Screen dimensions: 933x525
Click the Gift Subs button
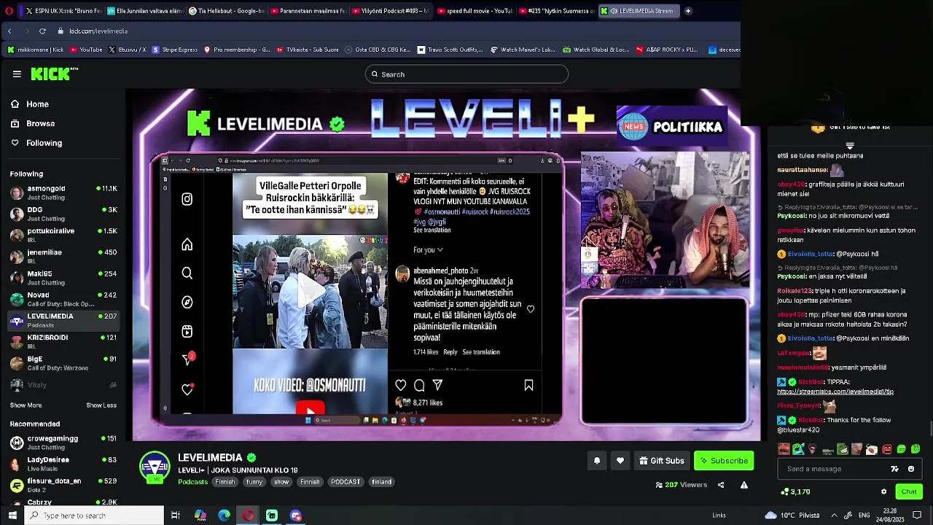(x=662, y=461)
